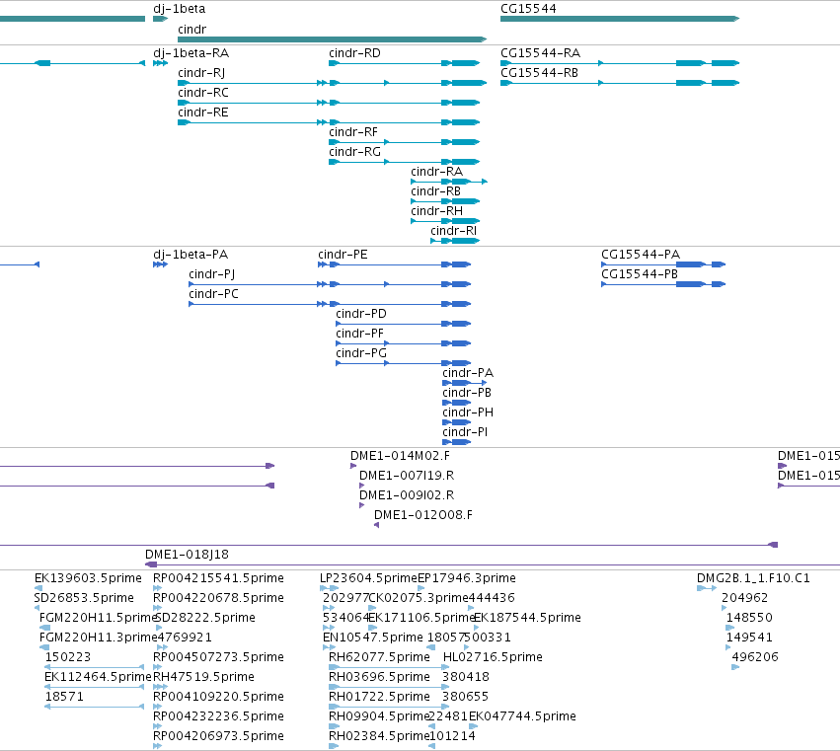
Task: Click the cindr-PF protein label
Action: [x=359, y=334]
